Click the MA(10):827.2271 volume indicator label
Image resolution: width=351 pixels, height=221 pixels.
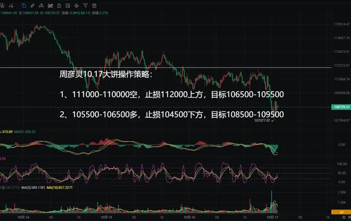[60, 188]
